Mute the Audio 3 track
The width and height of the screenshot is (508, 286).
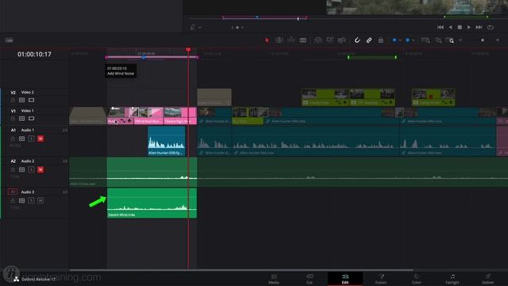(x=40, y=201)
